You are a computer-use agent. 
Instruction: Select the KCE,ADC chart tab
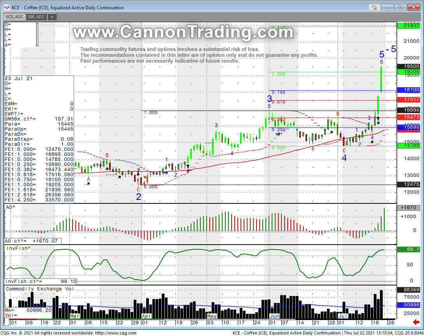tap(14, 17)
